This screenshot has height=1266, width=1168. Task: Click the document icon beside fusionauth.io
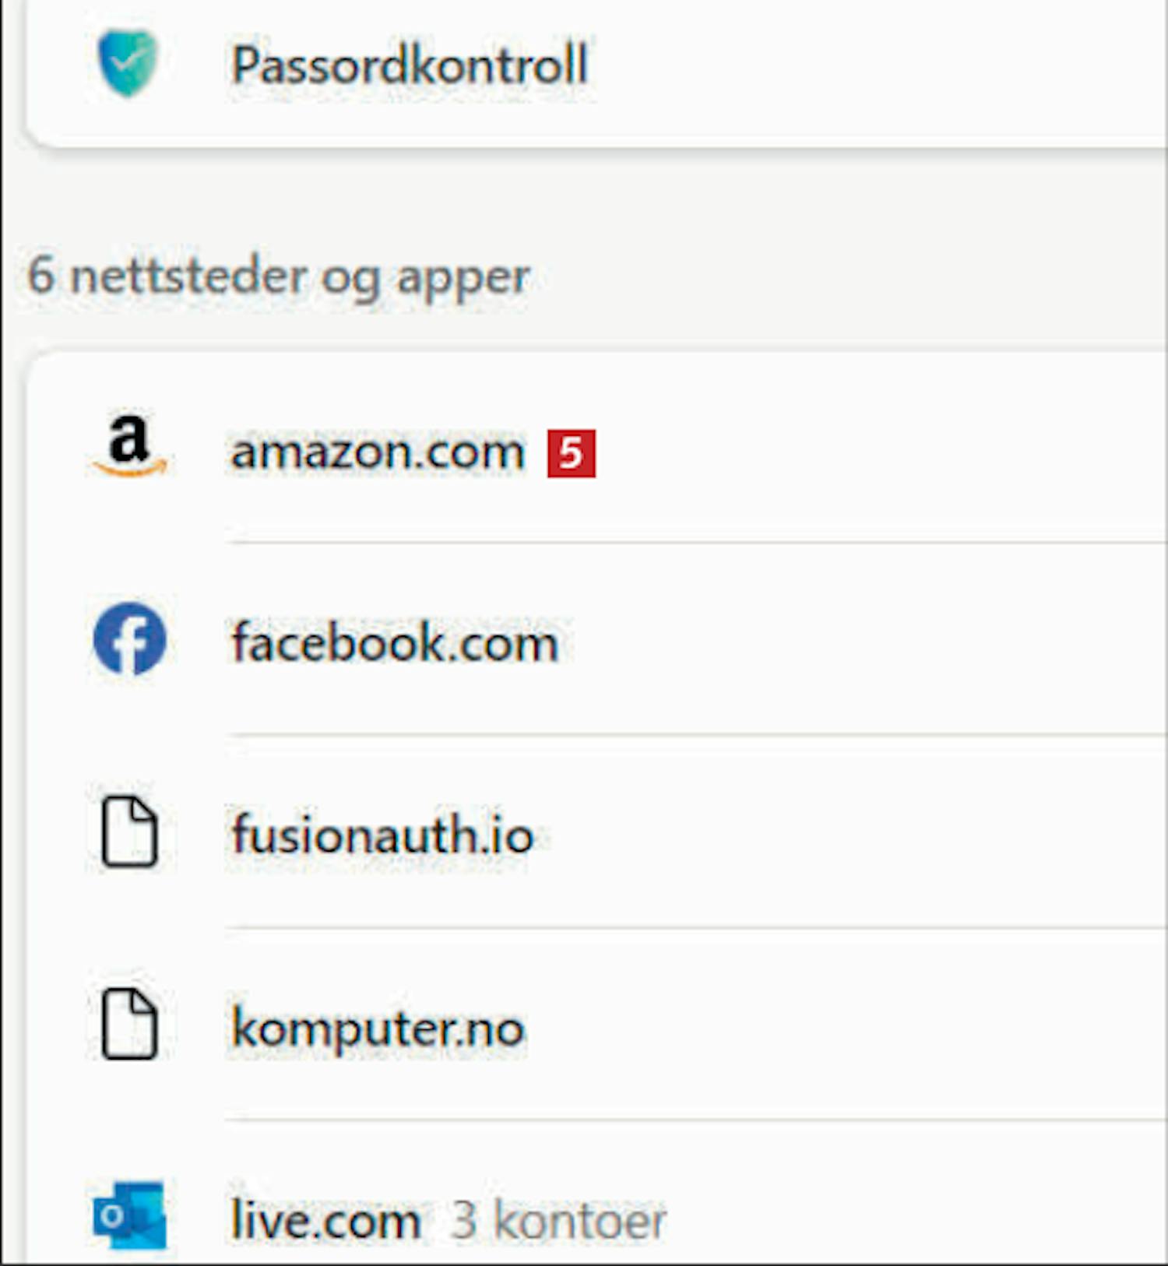tap(129, 832)
